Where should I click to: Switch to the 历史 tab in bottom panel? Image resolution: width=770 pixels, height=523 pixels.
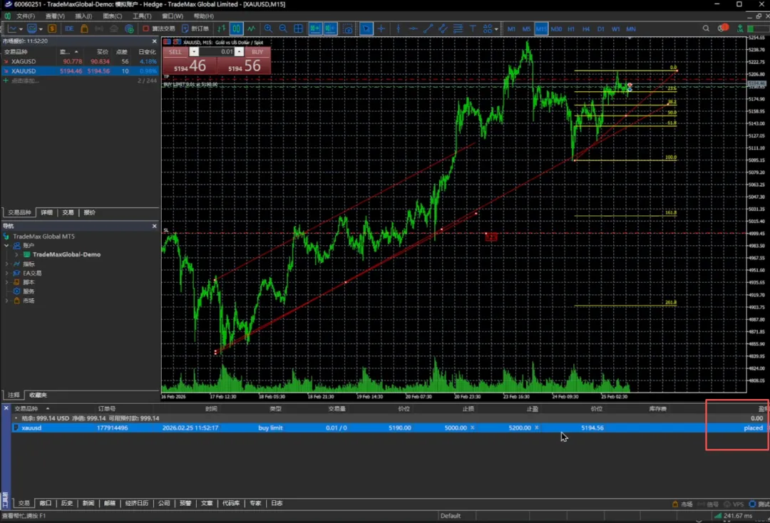[x=67, y=503]
